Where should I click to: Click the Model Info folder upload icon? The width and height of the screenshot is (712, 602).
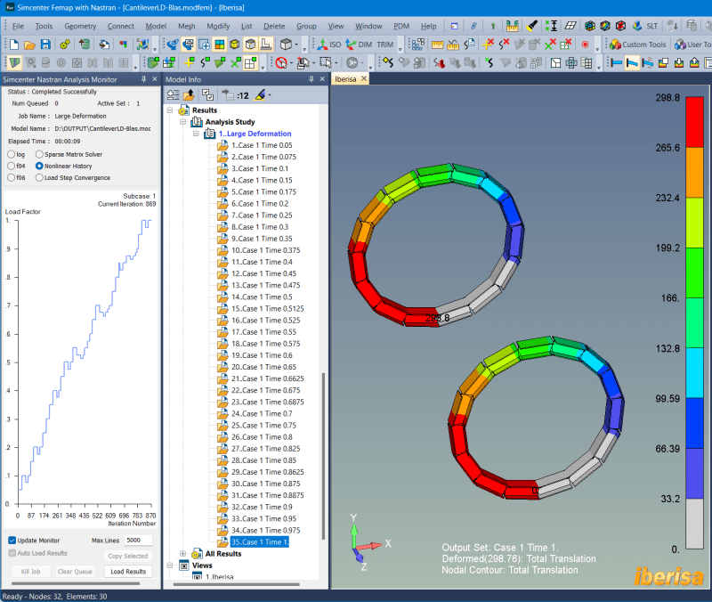click(x=189, y=95)
